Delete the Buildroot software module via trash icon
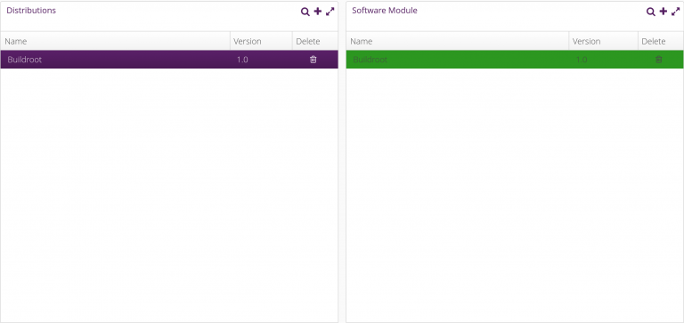Screen dimensions: 684x323 coord(659,60)
